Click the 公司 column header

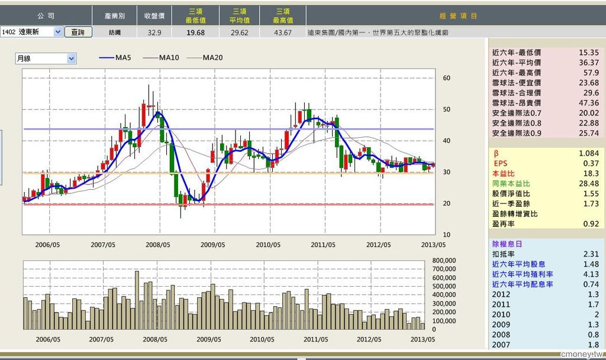pyautogui.click(x=46, y=16)
